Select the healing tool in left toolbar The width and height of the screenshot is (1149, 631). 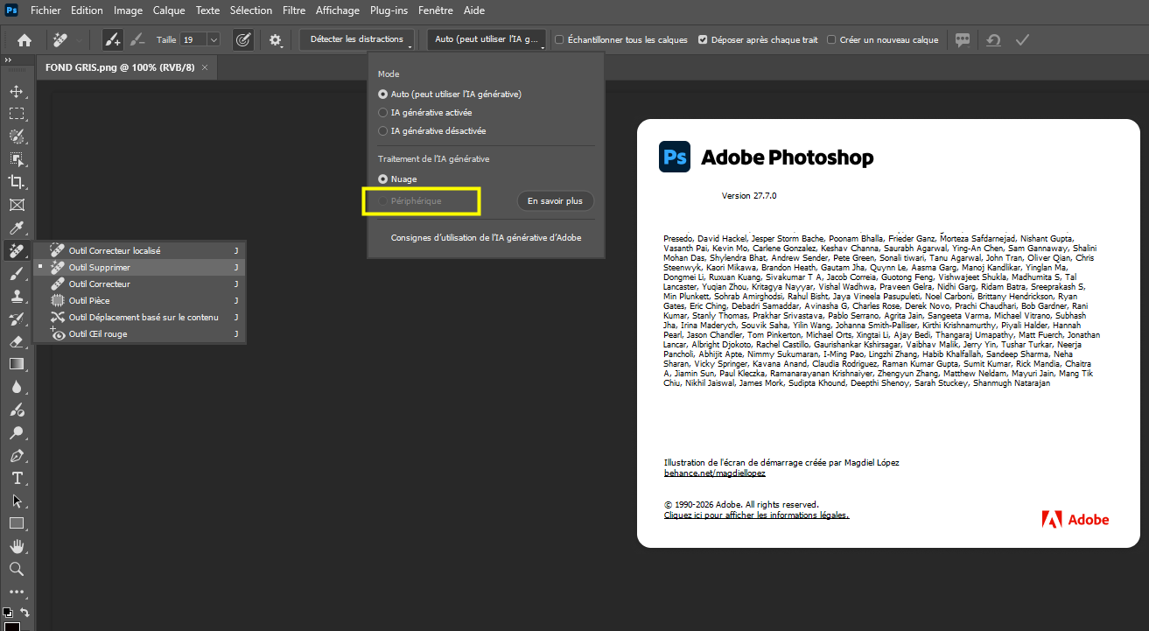point(16,251)
